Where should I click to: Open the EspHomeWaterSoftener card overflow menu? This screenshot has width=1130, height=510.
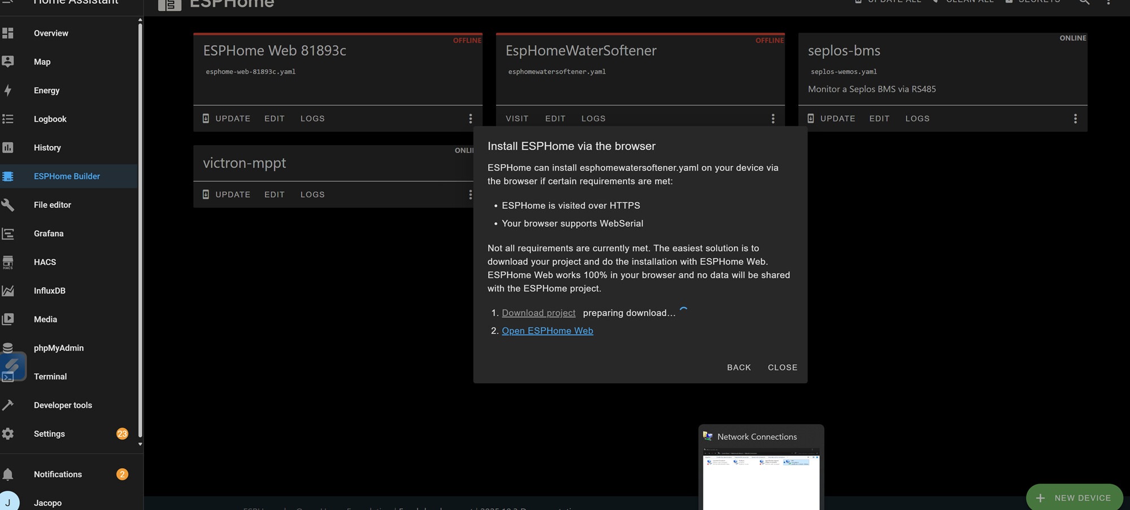pyautogui.click(x=772, y=119)
